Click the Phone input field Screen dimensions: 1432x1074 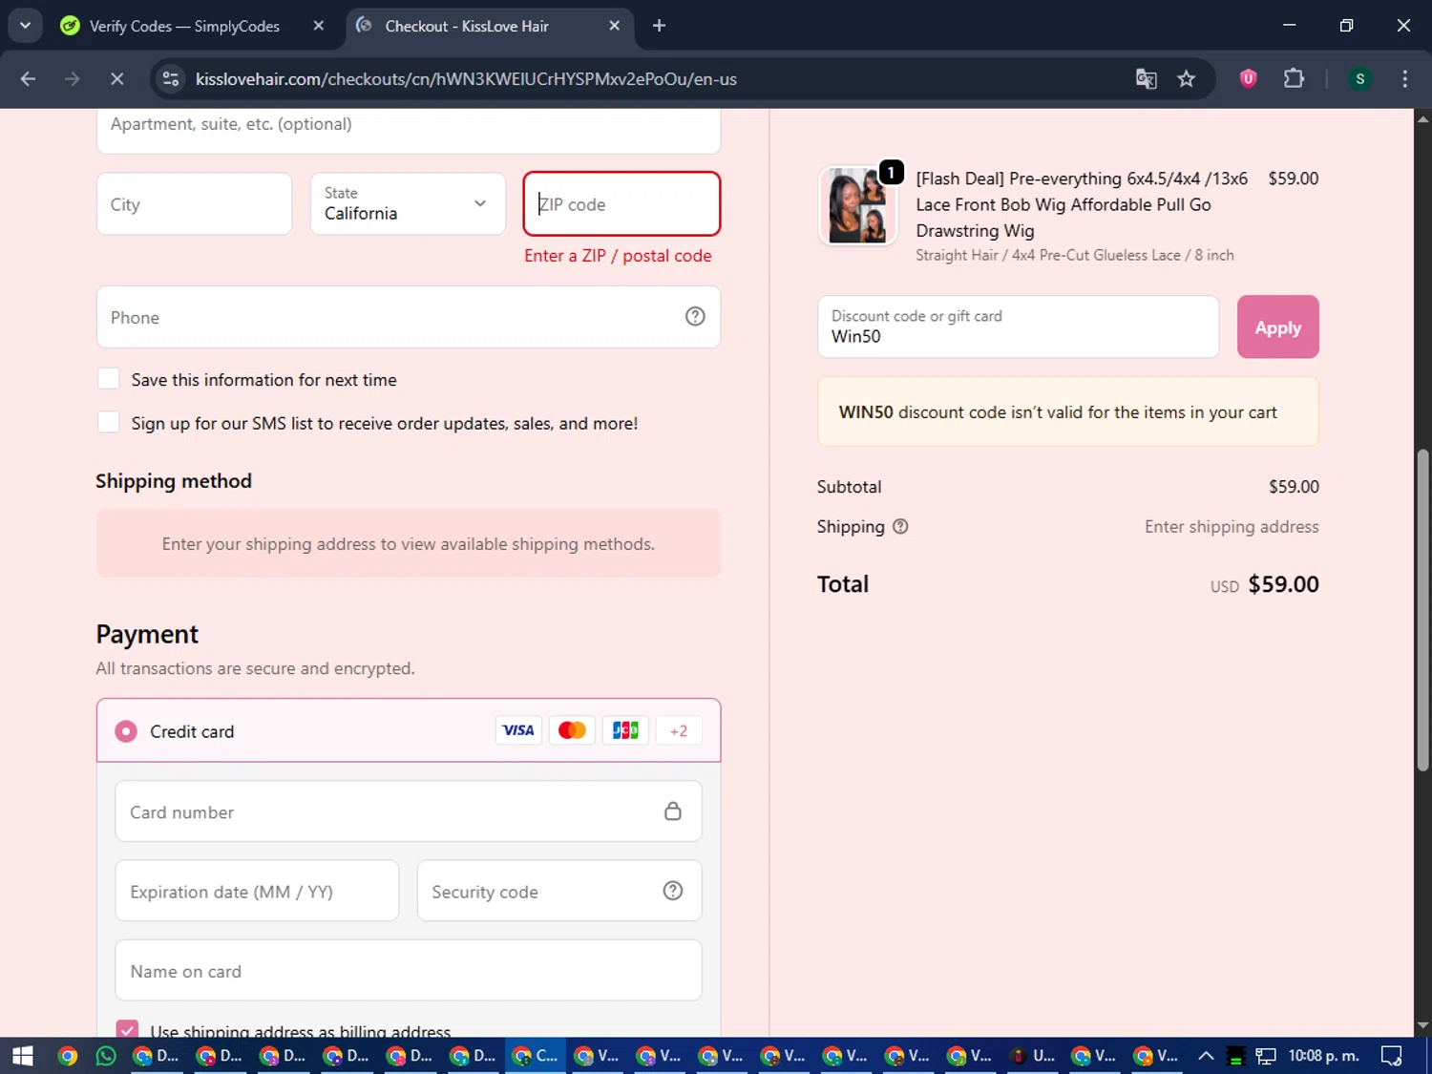(x=409, y=317)
